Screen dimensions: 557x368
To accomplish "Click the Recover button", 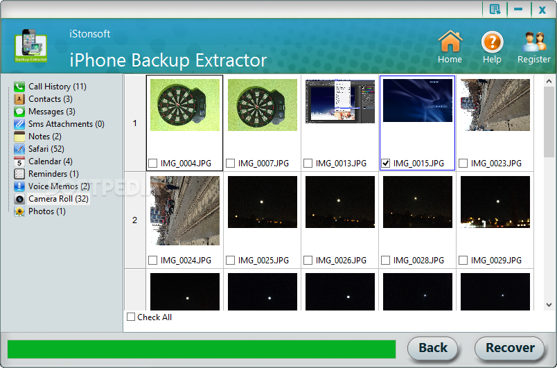I will coord(510,348).
